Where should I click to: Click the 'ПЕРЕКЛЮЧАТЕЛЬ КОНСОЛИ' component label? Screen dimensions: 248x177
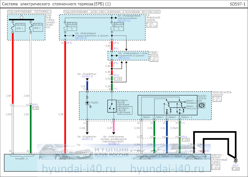(222, 93)
